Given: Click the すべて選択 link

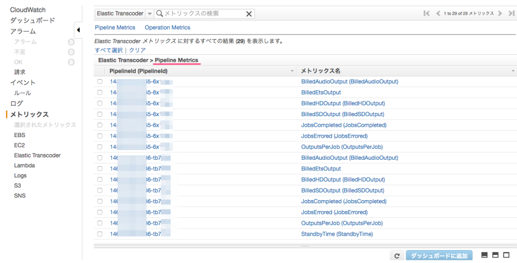Looking at the screenshot, I should point(109,50).
